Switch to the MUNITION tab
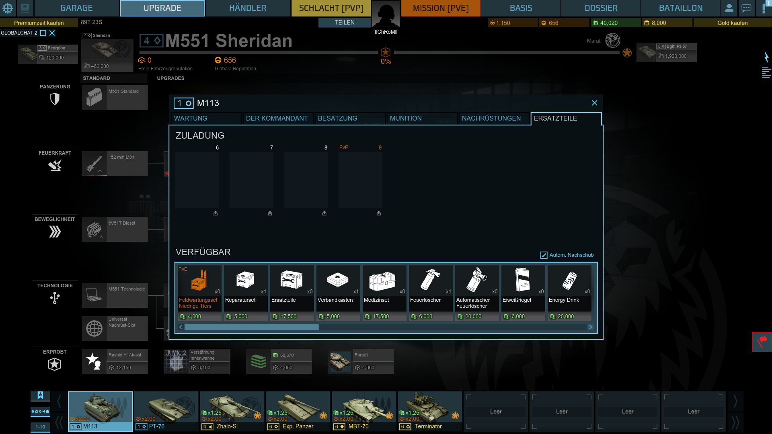This screenshot has width=772, height=434. (x=422, y=119)
